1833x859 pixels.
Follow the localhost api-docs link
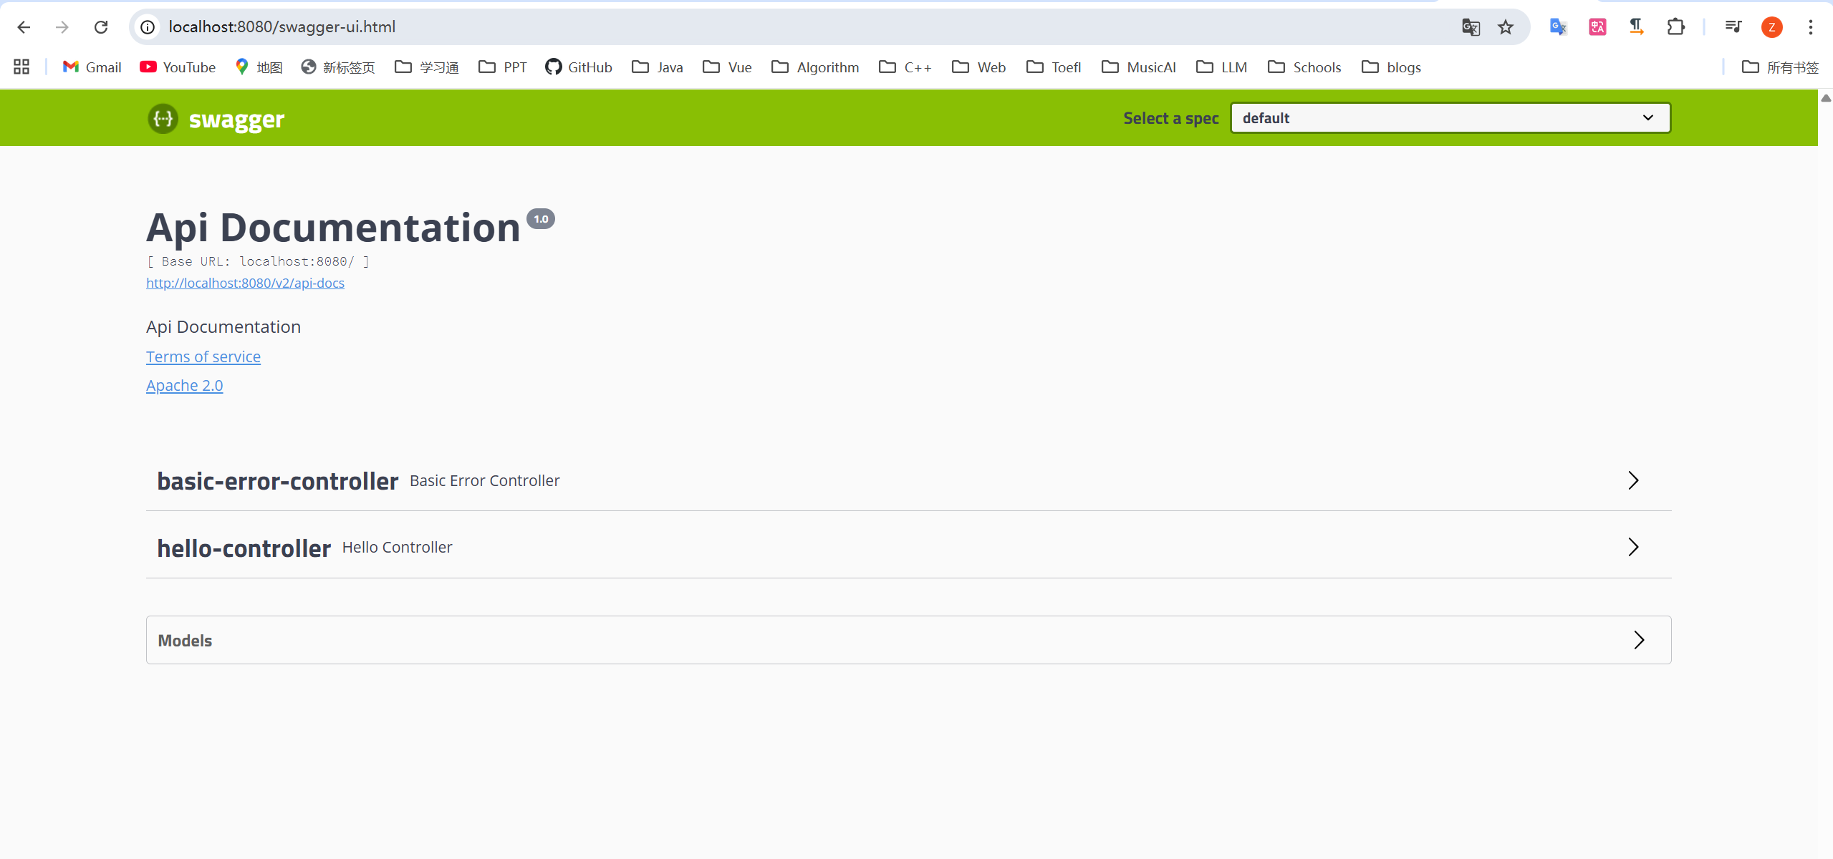(x=245, y=283)
